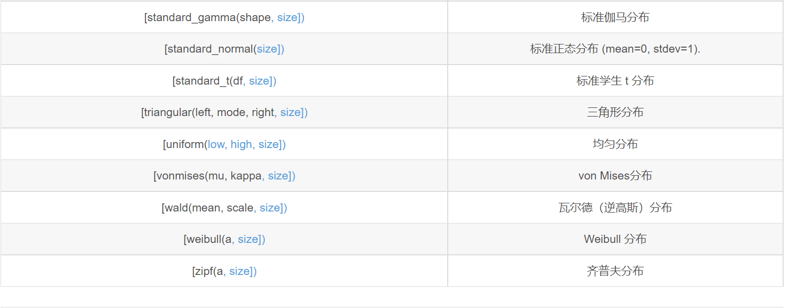Click the size link in the vonmises row
Viewport: 788px width, 308px height.
click(x=279, y=176)
